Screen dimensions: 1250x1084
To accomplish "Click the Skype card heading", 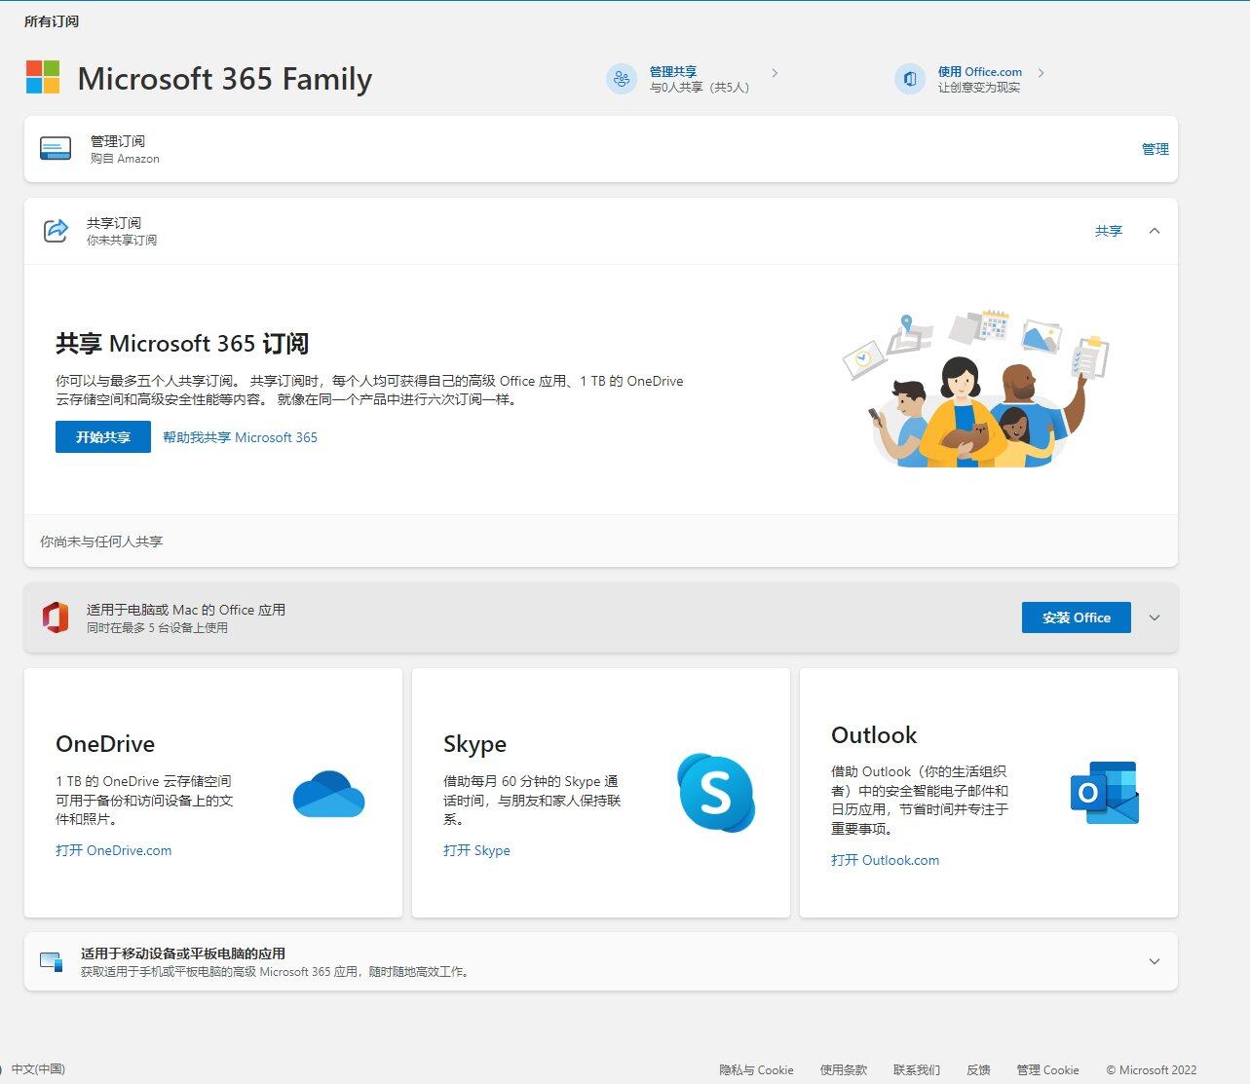I will 475,744.
